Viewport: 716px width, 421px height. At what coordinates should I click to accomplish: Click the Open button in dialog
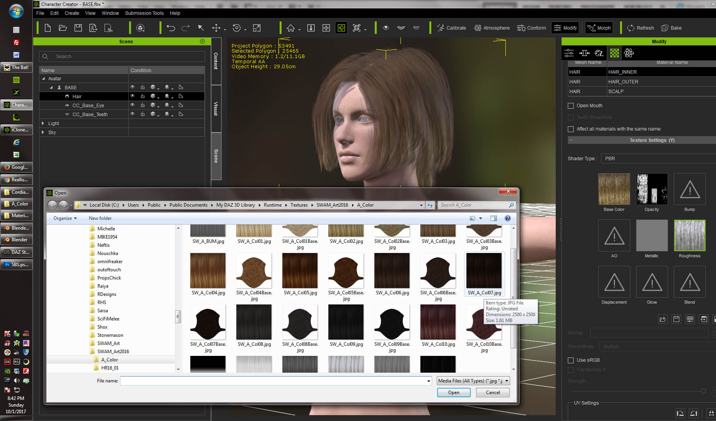[454, 393]
